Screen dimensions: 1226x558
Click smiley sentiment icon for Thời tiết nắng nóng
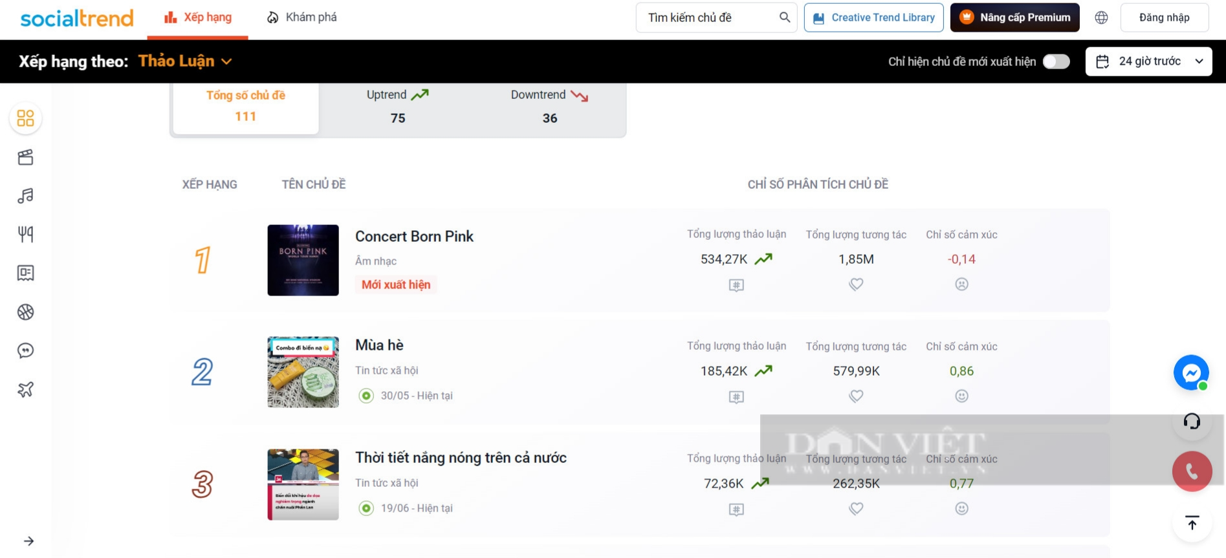tap(961, 508)
